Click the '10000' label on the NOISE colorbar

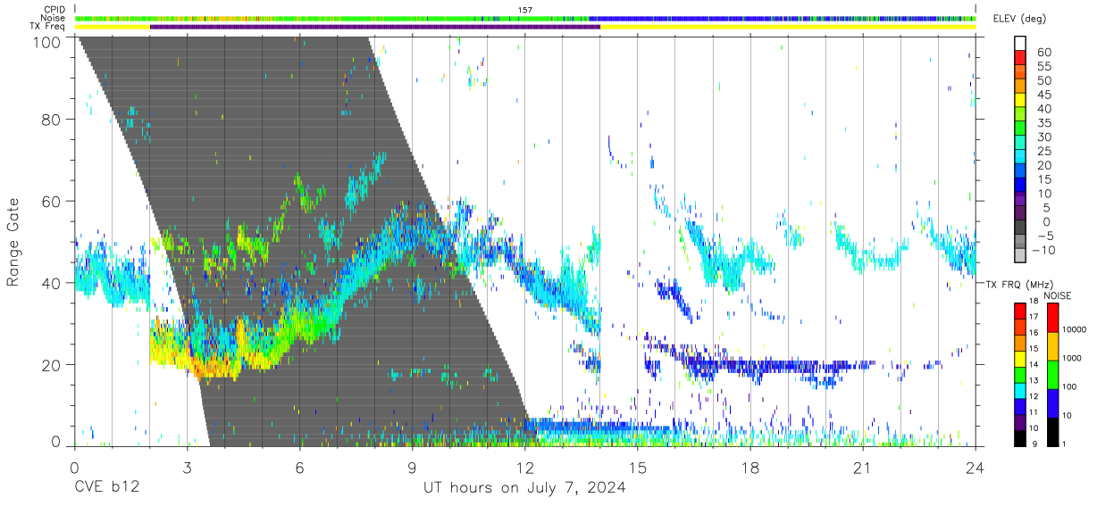(x=1074, y=329)
